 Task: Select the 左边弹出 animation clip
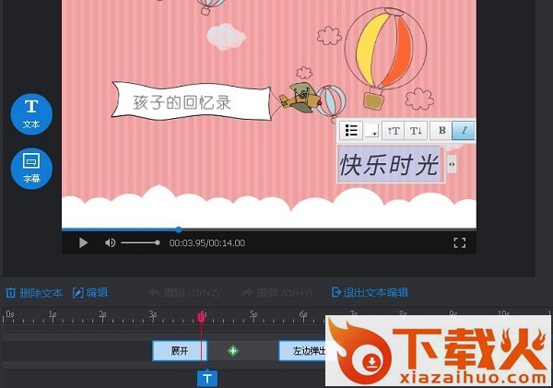[x=304, y=350]
